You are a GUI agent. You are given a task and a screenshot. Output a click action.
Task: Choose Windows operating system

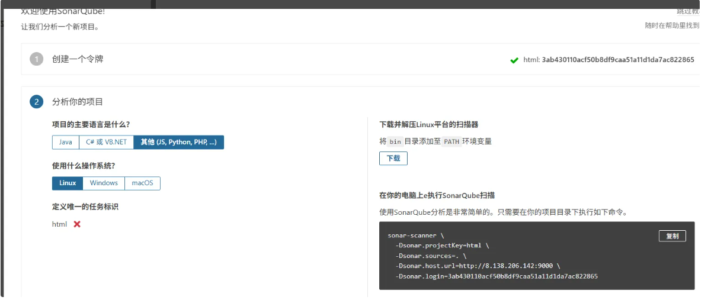pyautogui.click(x=104, y=183)
